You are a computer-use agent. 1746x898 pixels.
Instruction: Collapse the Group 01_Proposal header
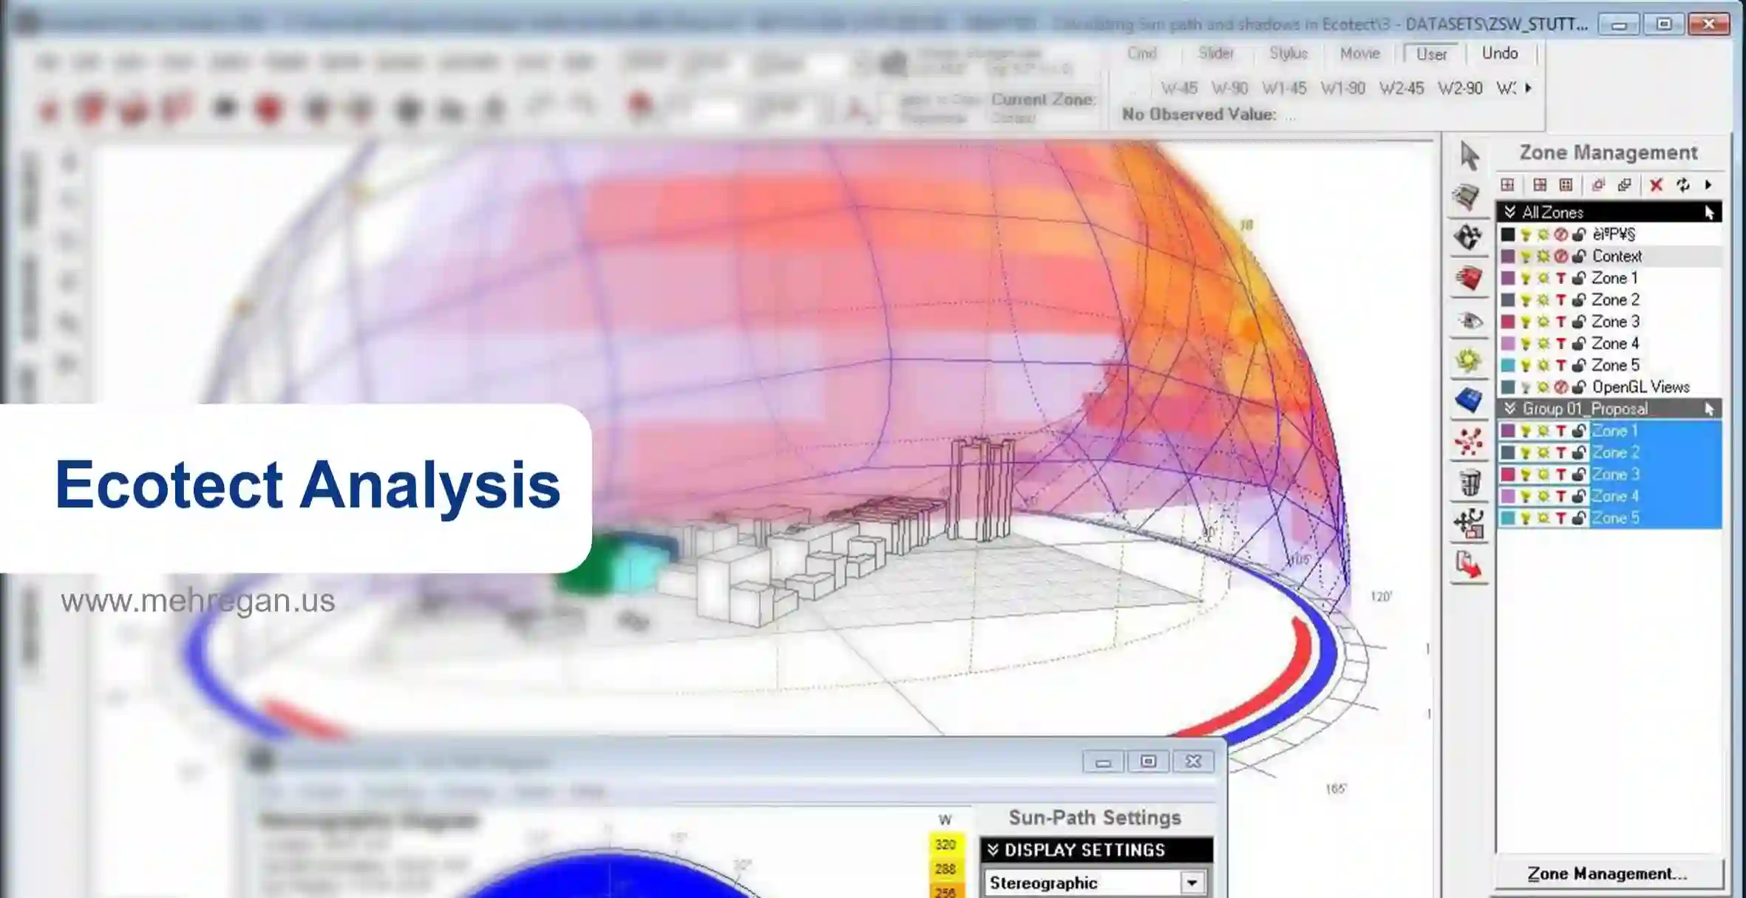click(x=1510, y=409)
